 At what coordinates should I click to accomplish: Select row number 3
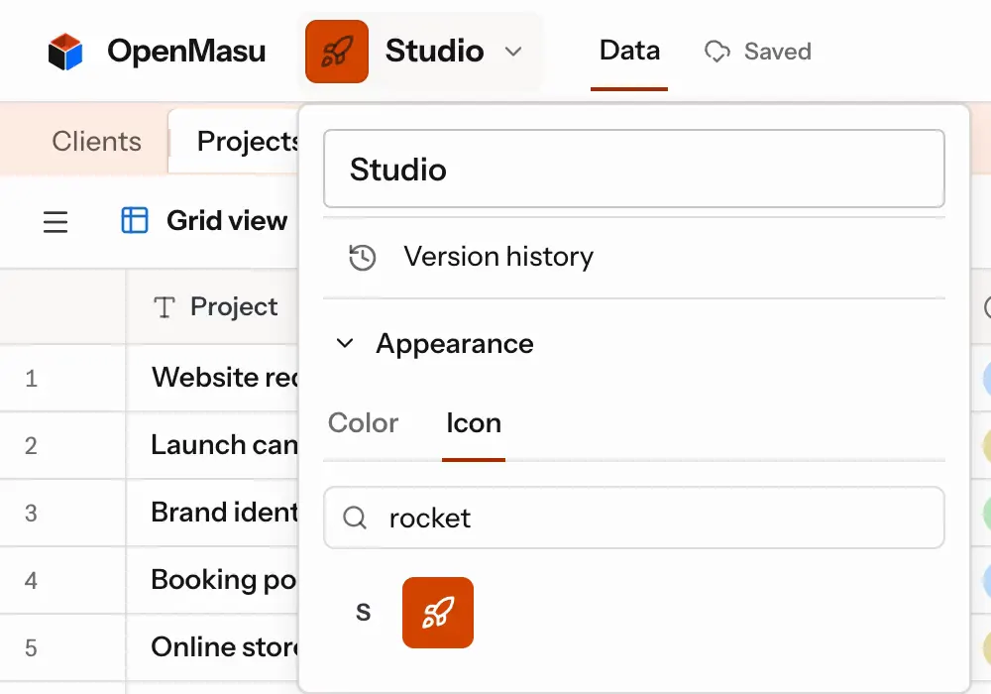(x=31, y=514)
